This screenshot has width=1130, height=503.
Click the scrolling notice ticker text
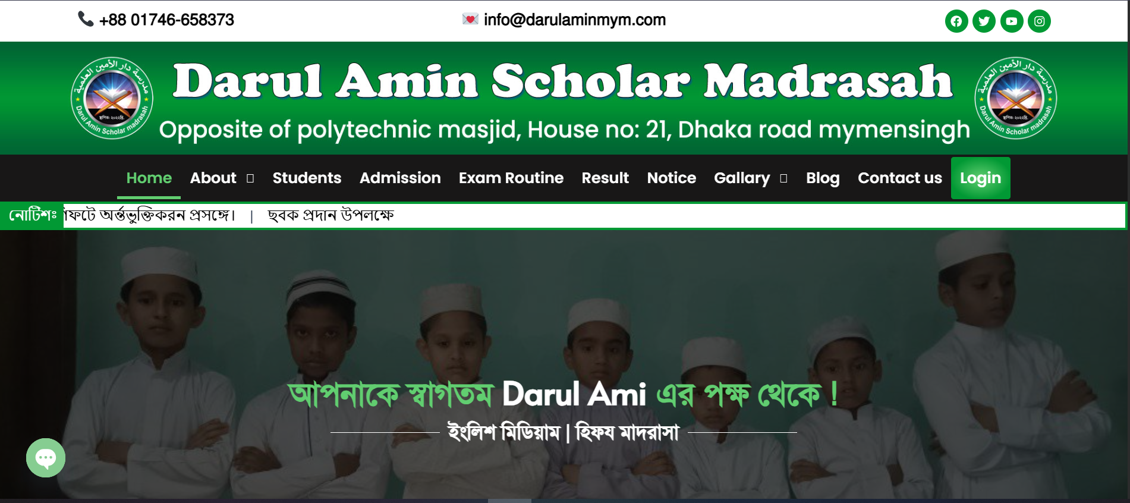pos(229,215)
